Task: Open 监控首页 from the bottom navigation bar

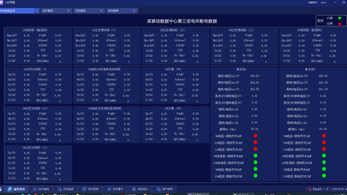Action: tap(16, 189)
